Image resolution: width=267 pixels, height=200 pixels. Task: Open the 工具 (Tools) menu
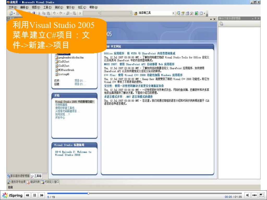point(47,7)
